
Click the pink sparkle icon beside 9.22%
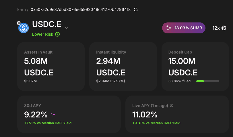(53, 115)
